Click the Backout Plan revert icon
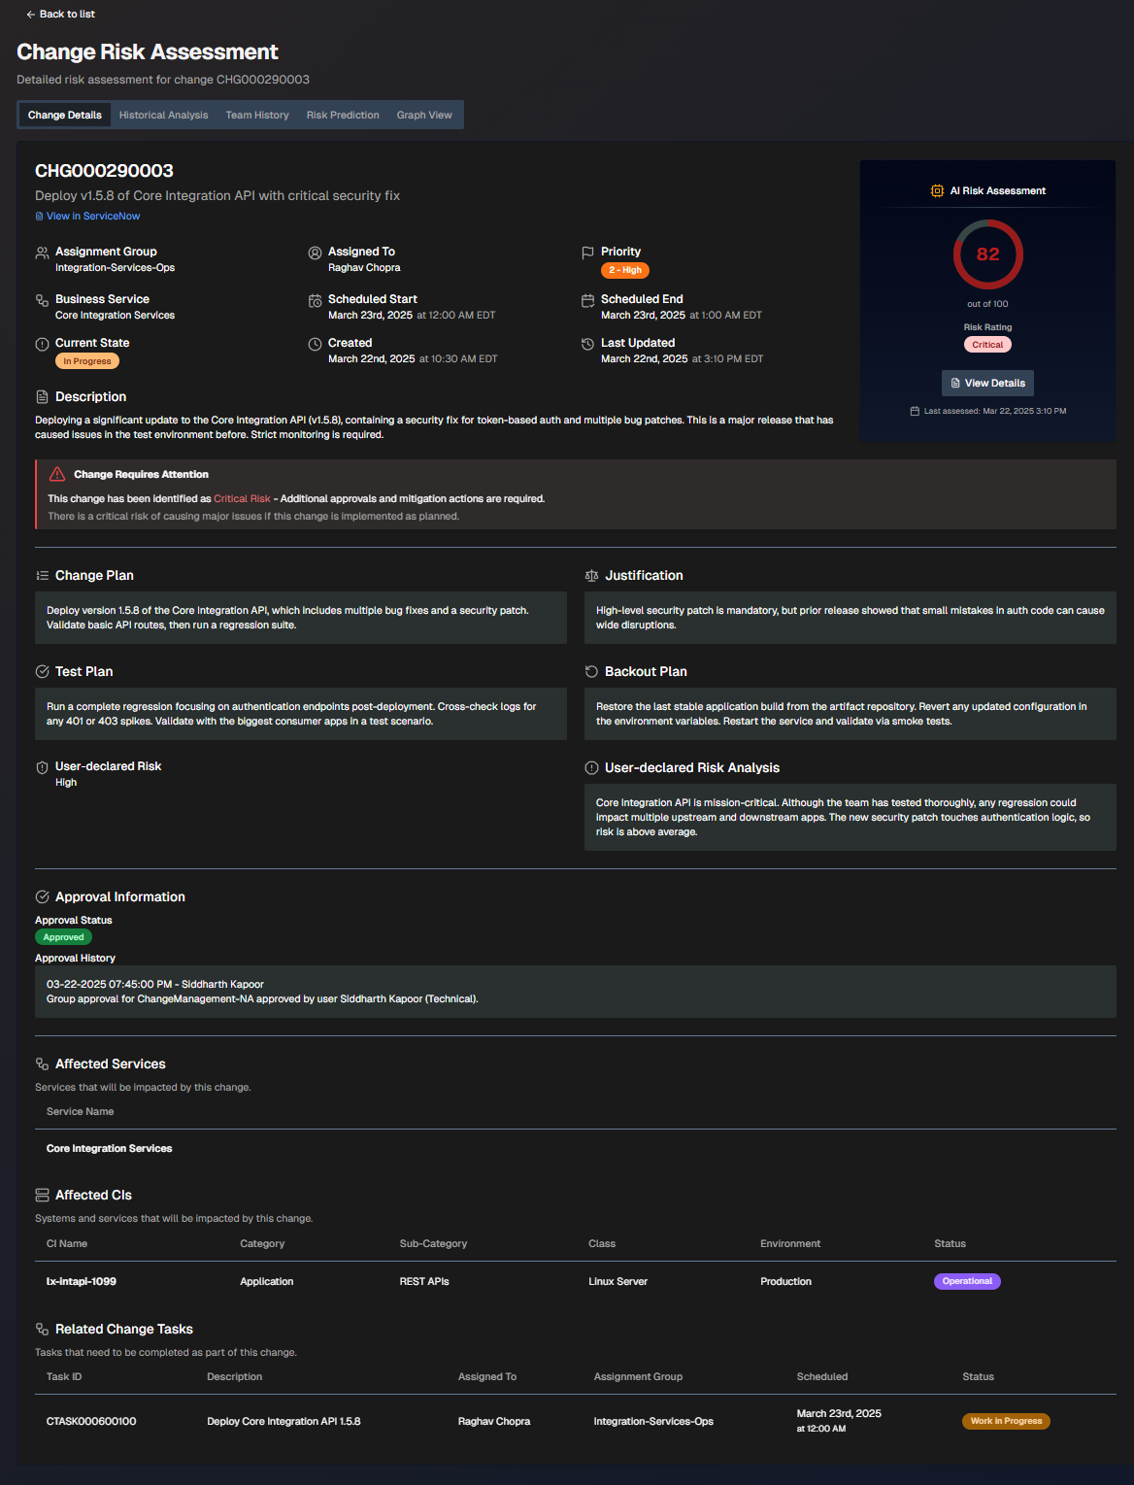 click(591, 671)
